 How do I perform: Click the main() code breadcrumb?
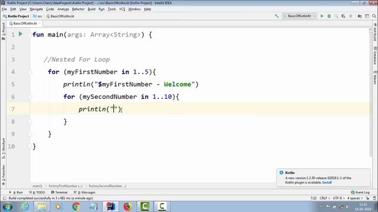click(37, 186)
